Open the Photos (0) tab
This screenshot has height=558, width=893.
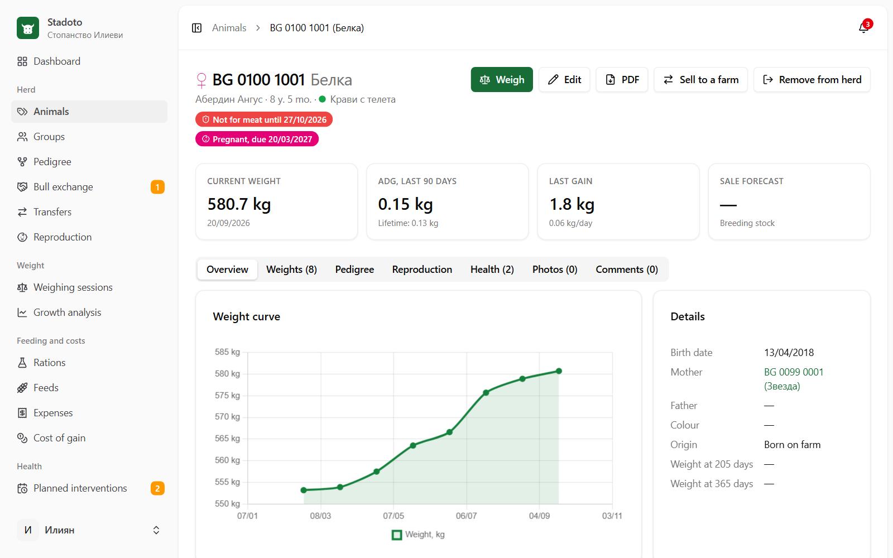tap(555, 270)
